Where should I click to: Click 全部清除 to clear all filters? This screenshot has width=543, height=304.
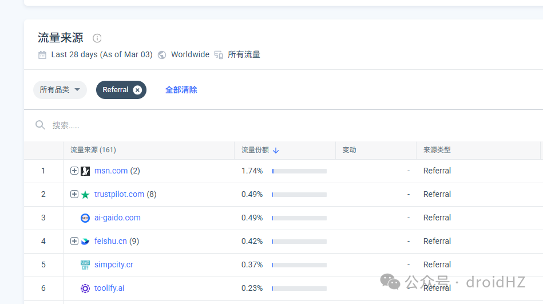[181, 90]
